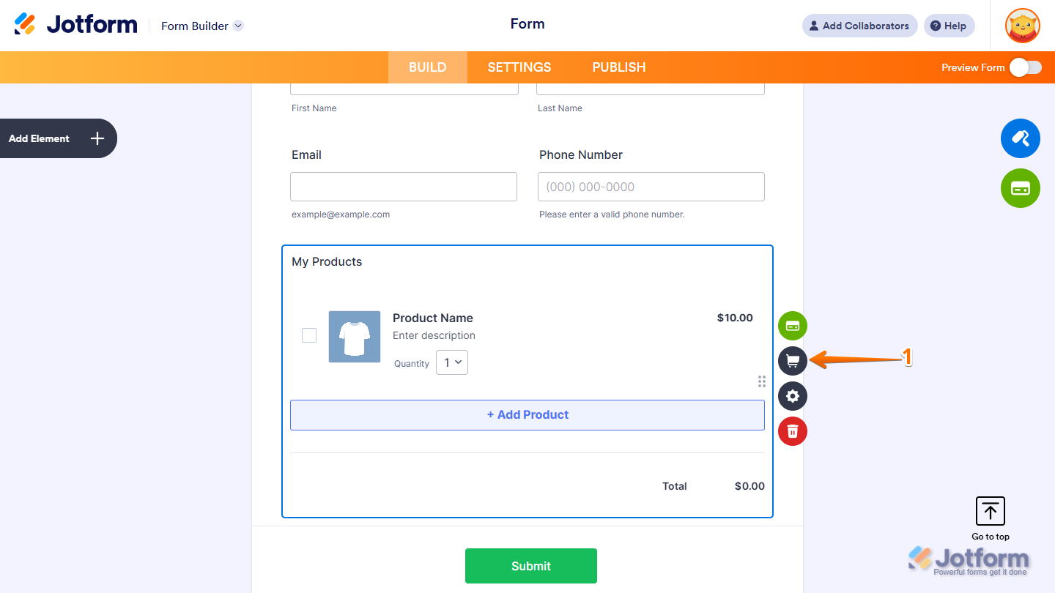Open the PUBLISH tab
1055x593 pixels.
click(x=618, y=67)
